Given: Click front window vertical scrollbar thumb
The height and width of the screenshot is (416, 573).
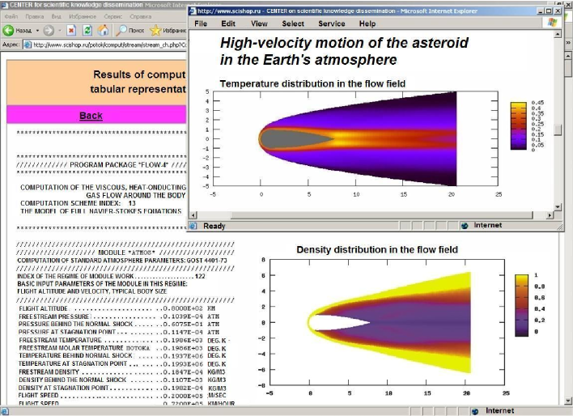Looking at the screenshot, I should [558, 130].
